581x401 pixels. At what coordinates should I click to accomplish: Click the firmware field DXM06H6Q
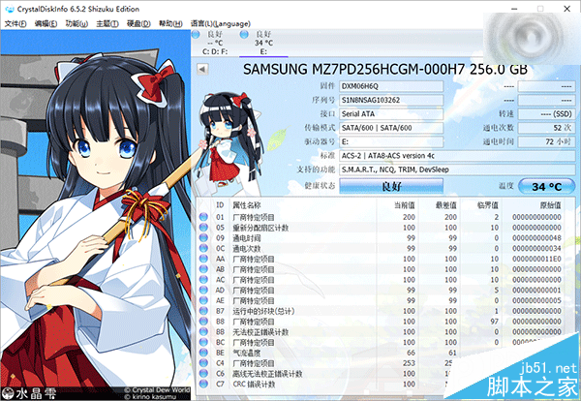(391, 86)
